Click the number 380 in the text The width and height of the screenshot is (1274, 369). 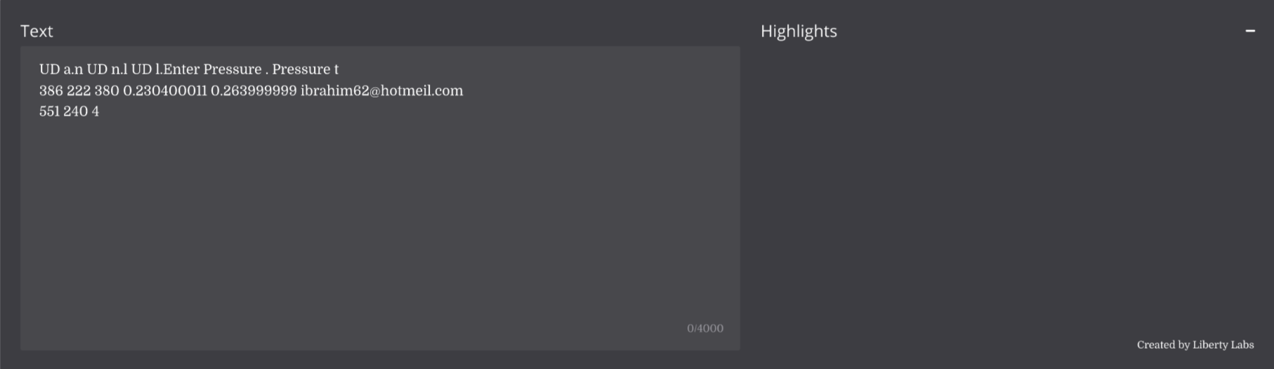point(107,90)
